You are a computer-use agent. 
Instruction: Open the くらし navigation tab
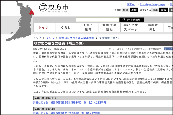click(x=66, y=28)
